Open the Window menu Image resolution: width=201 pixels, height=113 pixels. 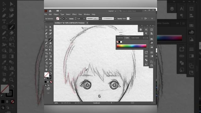(x=87, y=14)
